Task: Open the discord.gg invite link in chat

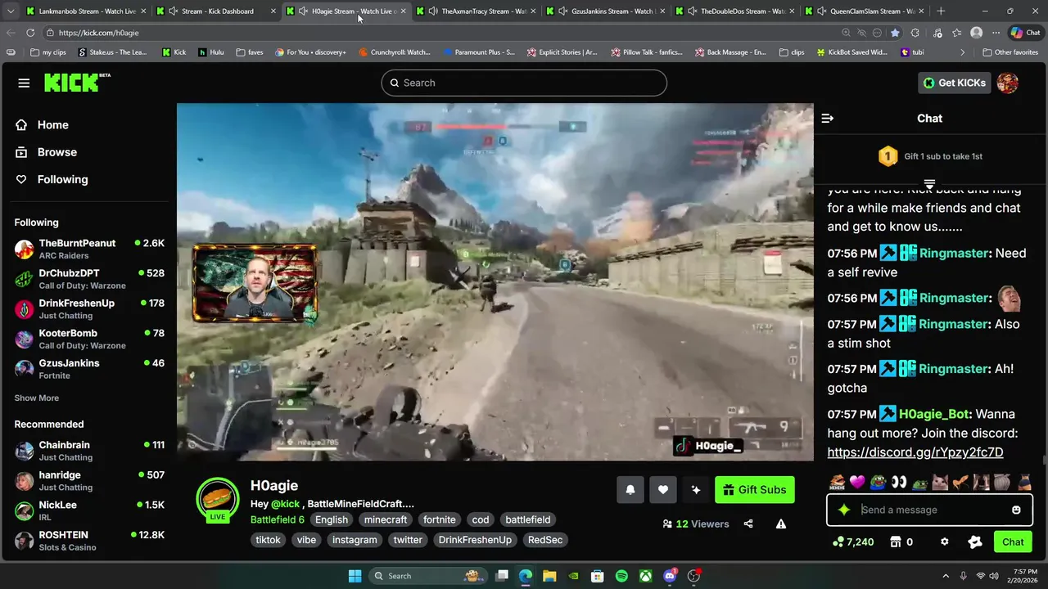Action: 915,452
